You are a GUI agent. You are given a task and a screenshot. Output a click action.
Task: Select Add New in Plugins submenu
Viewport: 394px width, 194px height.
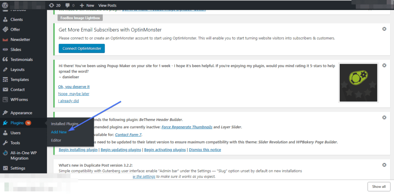[59, 132]
